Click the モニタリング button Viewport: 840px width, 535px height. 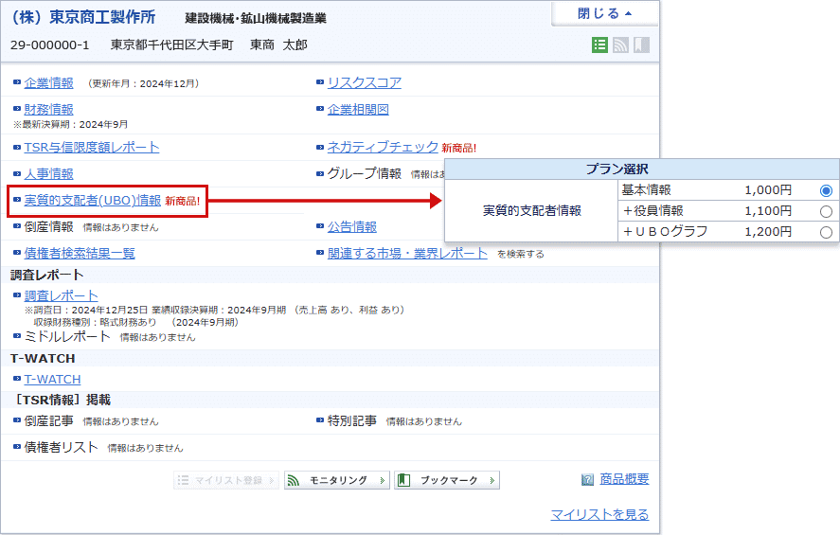click(337, 480)
